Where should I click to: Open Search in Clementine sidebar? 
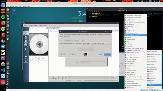pos(26,29)
